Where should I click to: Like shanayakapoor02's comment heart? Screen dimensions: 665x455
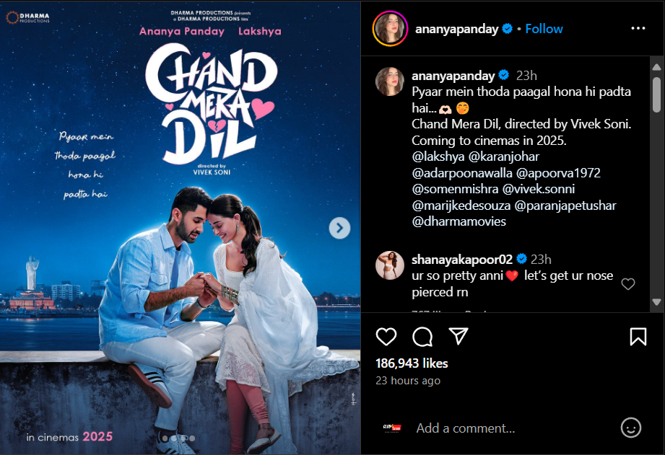click(628, 284)
